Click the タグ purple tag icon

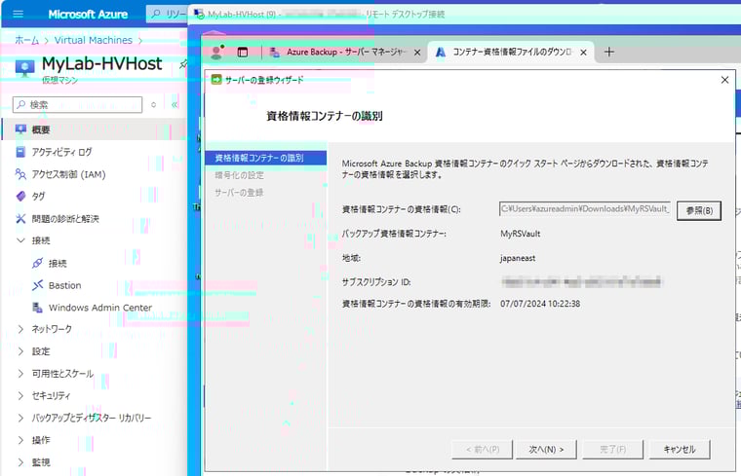click(20, 197)
